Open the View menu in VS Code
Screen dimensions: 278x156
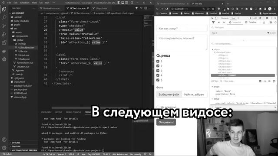click(x=34, y=3)
